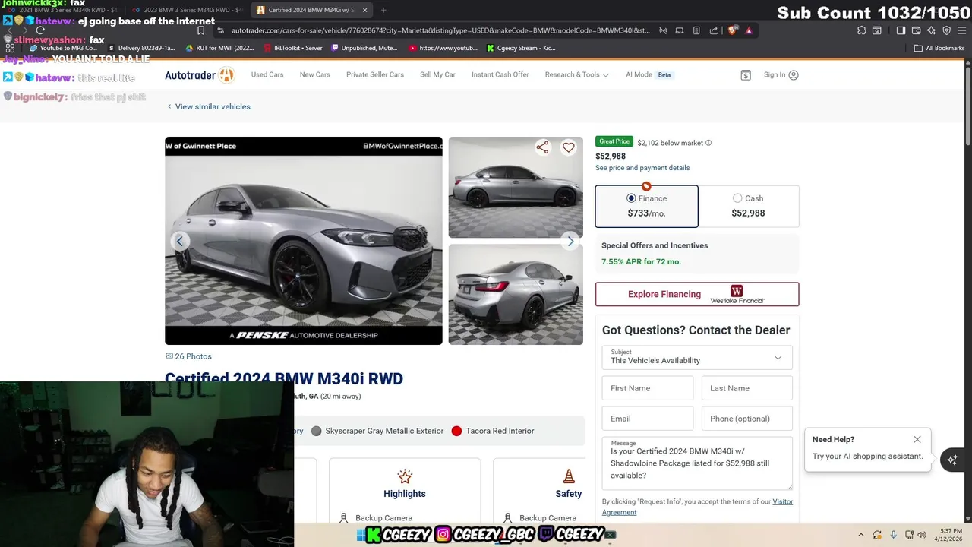Open Private Seller Cars page
The height and width of the screenshot is (547, 972).
(x=375, y=75)
